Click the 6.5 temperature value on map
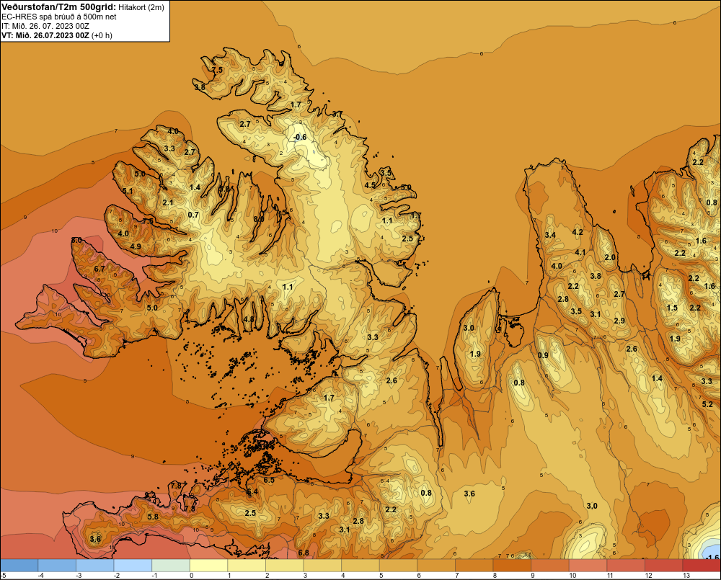Screen dimensions: 721x580 pos(269,481)
